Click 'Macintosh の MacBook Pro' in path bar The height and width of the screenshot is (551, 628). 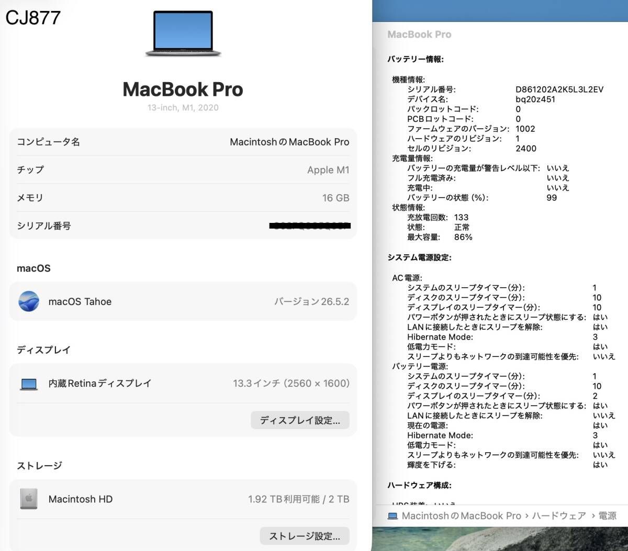(x=461, y=516)
